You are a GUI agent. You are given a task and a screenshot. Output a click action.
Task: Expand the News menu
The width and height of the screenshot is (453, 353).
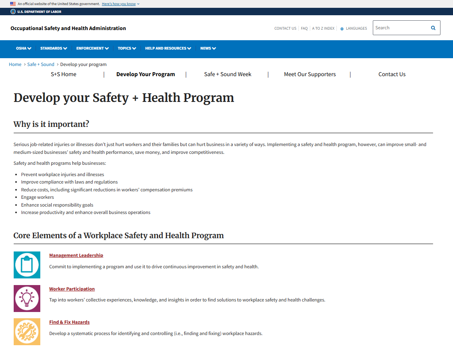[x=208, y=48]
